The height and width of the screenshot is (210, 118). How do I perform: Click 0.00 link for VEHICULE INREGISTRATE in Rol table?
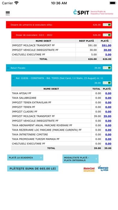point(108,121)
